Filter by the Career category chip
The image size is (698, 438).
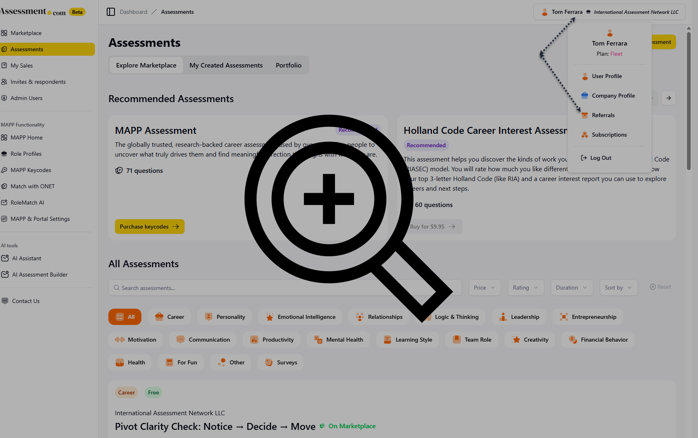coord(169,317)
